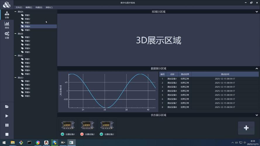Open the 换肤(C) menu
Viewport: 260px width, 146px height.
49,7
